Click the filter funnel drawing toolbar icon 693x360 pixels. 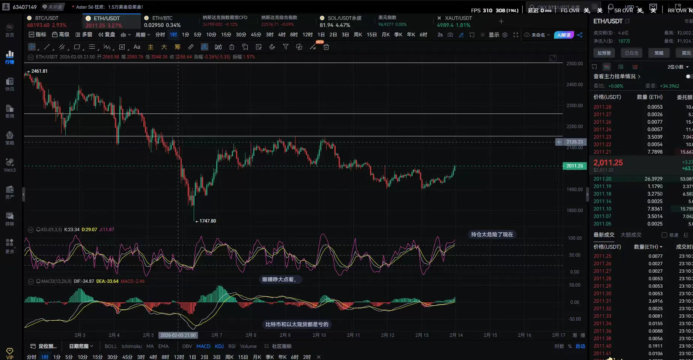click(286, 47)
